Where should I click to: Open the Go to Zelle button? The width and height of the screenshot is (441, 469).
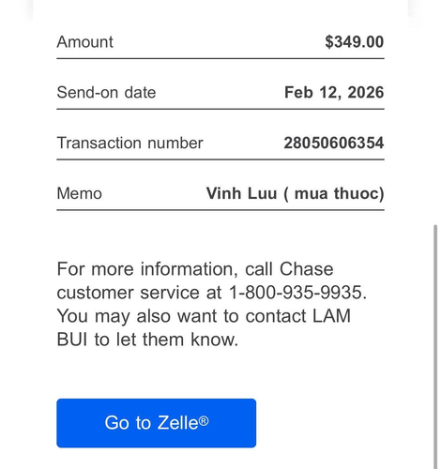tap(156, 423)
